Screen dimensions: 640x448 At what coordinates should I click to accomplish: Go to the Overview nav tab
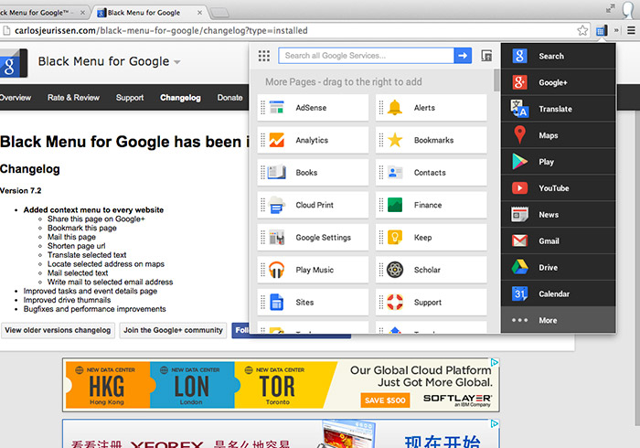tap(16, 98)
